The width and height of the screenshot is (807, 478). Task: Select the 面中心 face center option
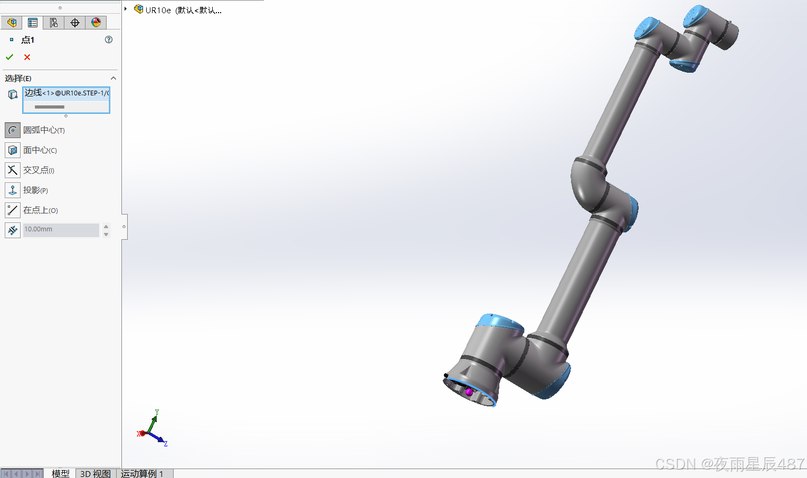click(x=13, y=150)
